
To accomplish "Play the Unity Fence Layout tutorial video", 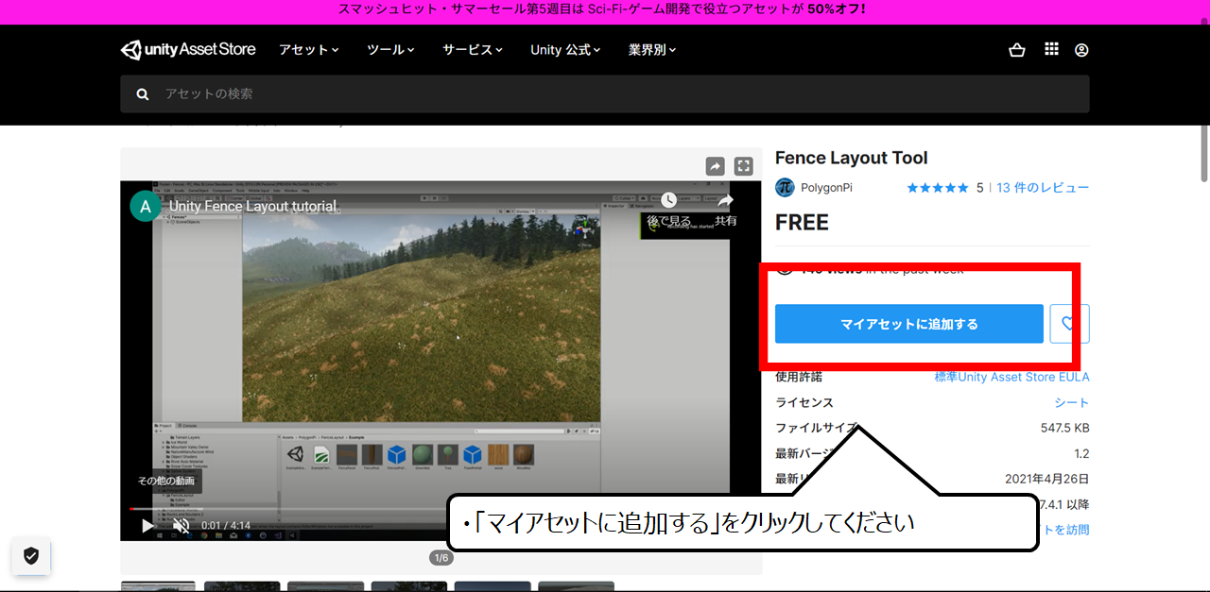I will coord(147,525).
